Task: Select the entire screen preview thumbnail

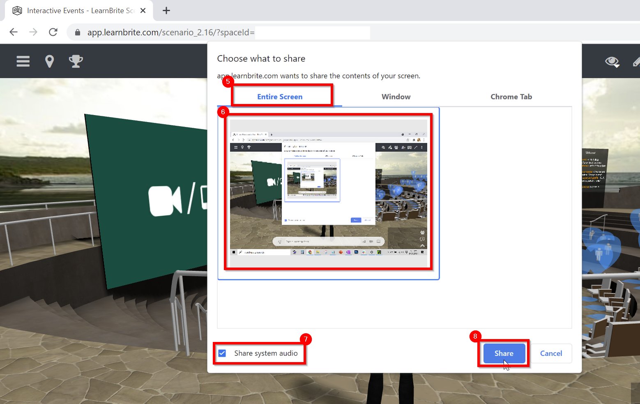Action: 329,194
